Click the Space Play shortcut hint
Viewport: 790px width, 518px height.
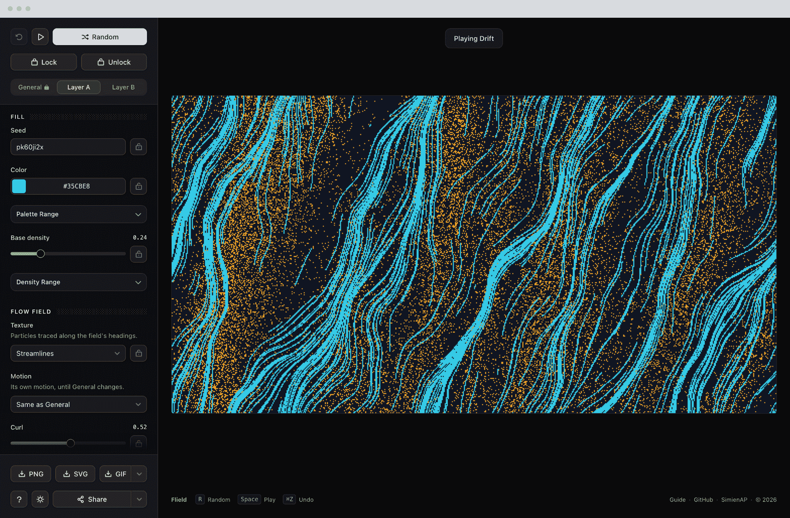pos(257,499)
